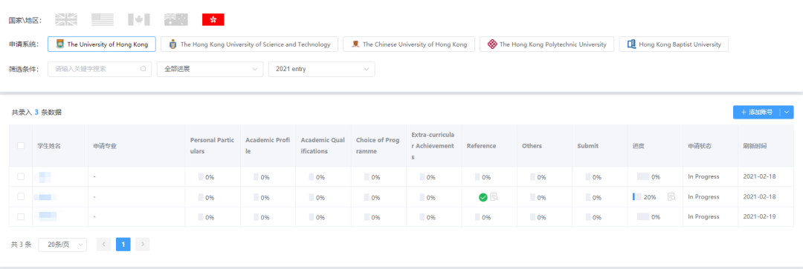The image size is (803, 269).
Task: Select page 1 in pagination
Action: [x=123, y=245]
